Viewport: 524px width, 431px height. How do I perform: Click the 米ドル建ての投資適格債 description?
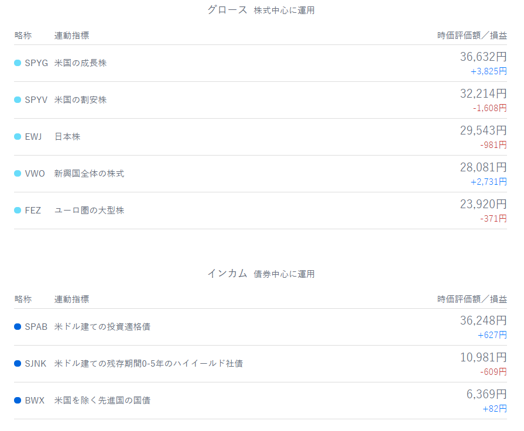point(102,326)
